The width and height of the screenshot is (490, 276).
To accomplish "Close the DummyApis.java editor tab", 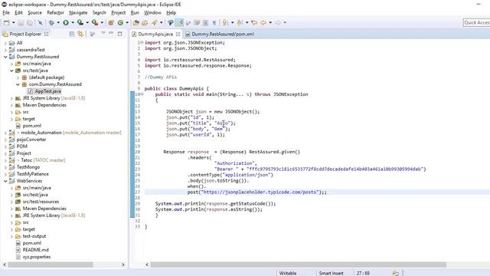I will [x=178, y=34].
